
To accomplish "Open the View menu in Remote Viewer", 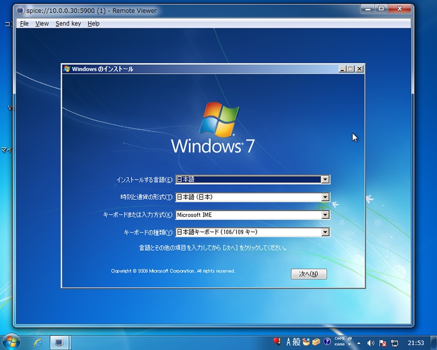I will (42, 23).
